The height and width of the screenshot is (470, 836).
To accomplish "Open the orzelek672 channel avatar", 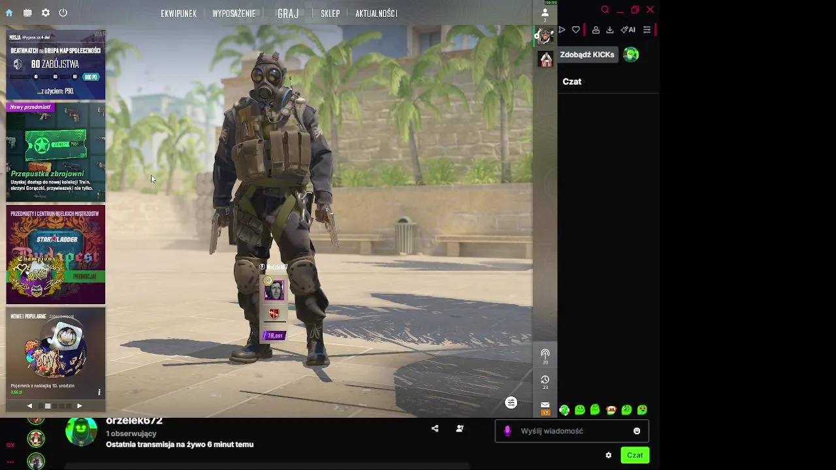I will coord(82,431).
